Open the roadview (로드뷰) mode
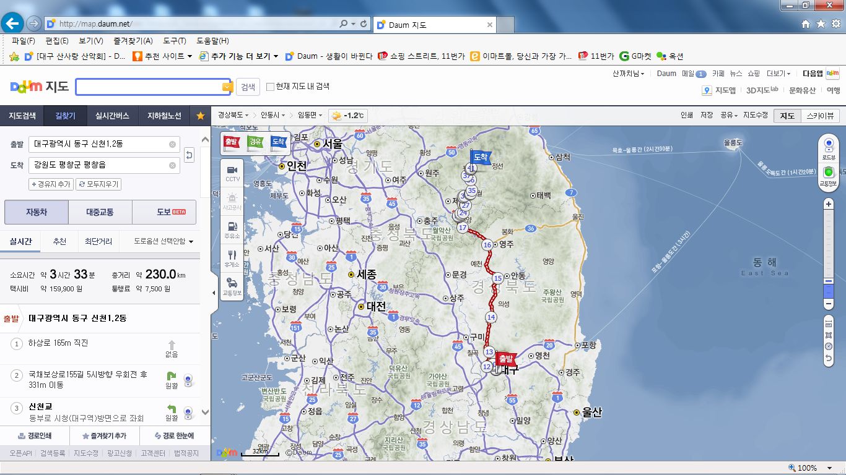846x475 pixels. 829,148
